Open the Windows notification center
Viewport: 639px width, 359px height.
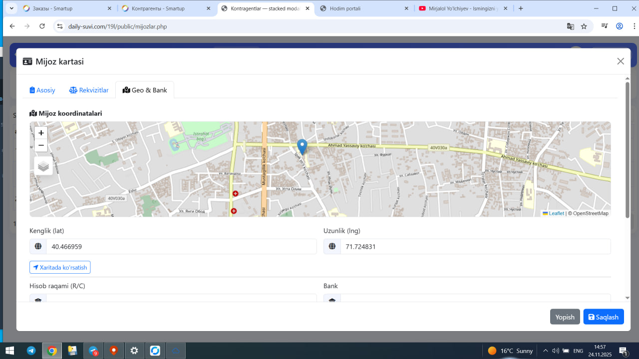click(623, 351)
